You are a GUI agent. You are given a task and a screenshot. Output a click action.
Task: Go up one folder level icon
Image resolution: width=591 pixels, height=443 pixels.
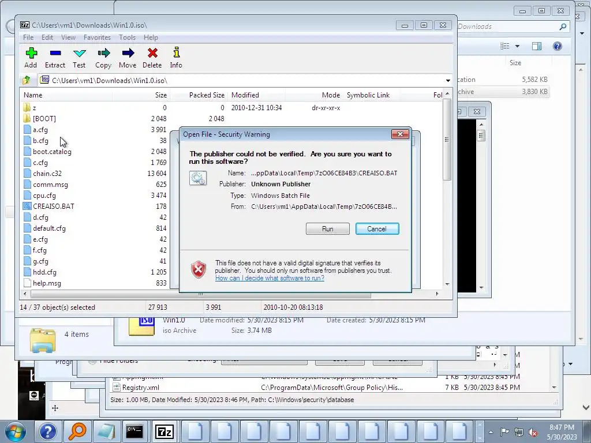(x=27, y=80)
